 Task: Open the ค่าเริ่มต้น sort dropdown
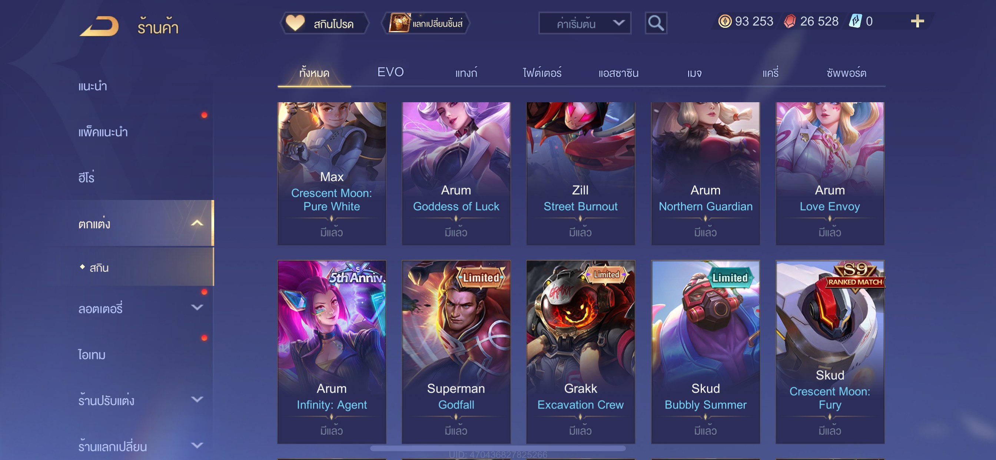click(585, 23)
